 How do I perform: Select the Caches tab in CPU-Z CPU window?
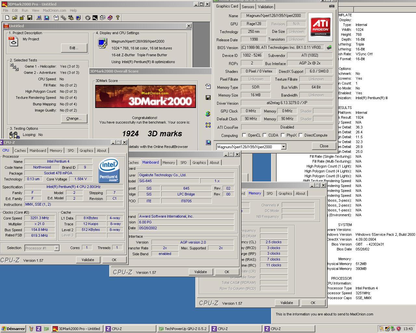tap(20, 151)
